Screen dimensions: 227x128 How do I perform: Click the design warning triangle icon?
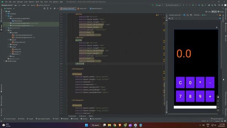220,15
